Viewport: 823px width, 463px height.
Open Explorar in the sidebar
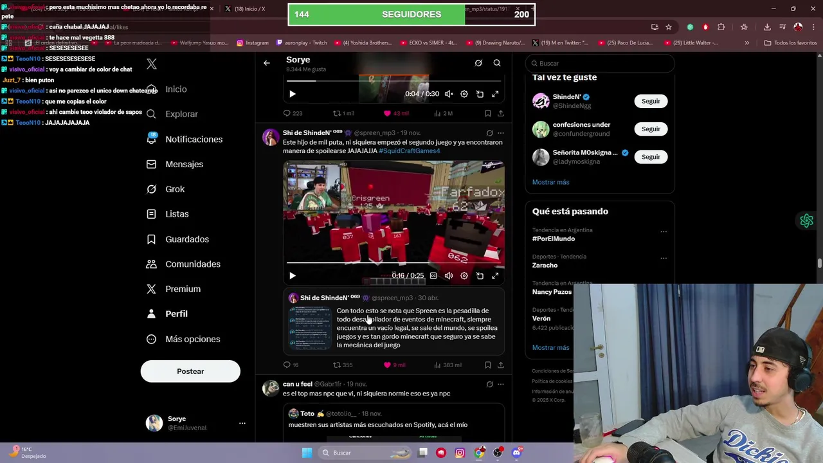pyautogui.click(x=172, y=114)
